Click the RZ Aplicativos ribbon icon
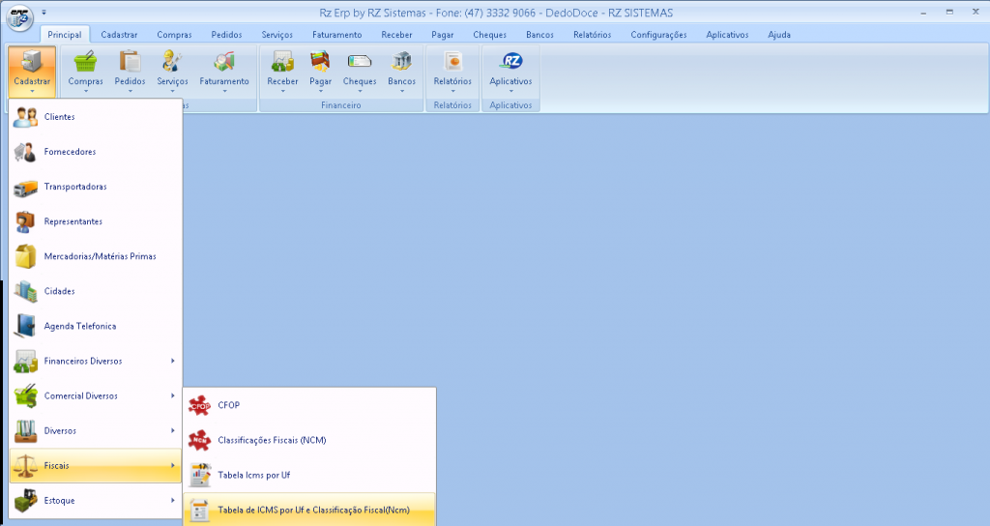Viewport: 990px width, 526px height. (x=510, y=63)
